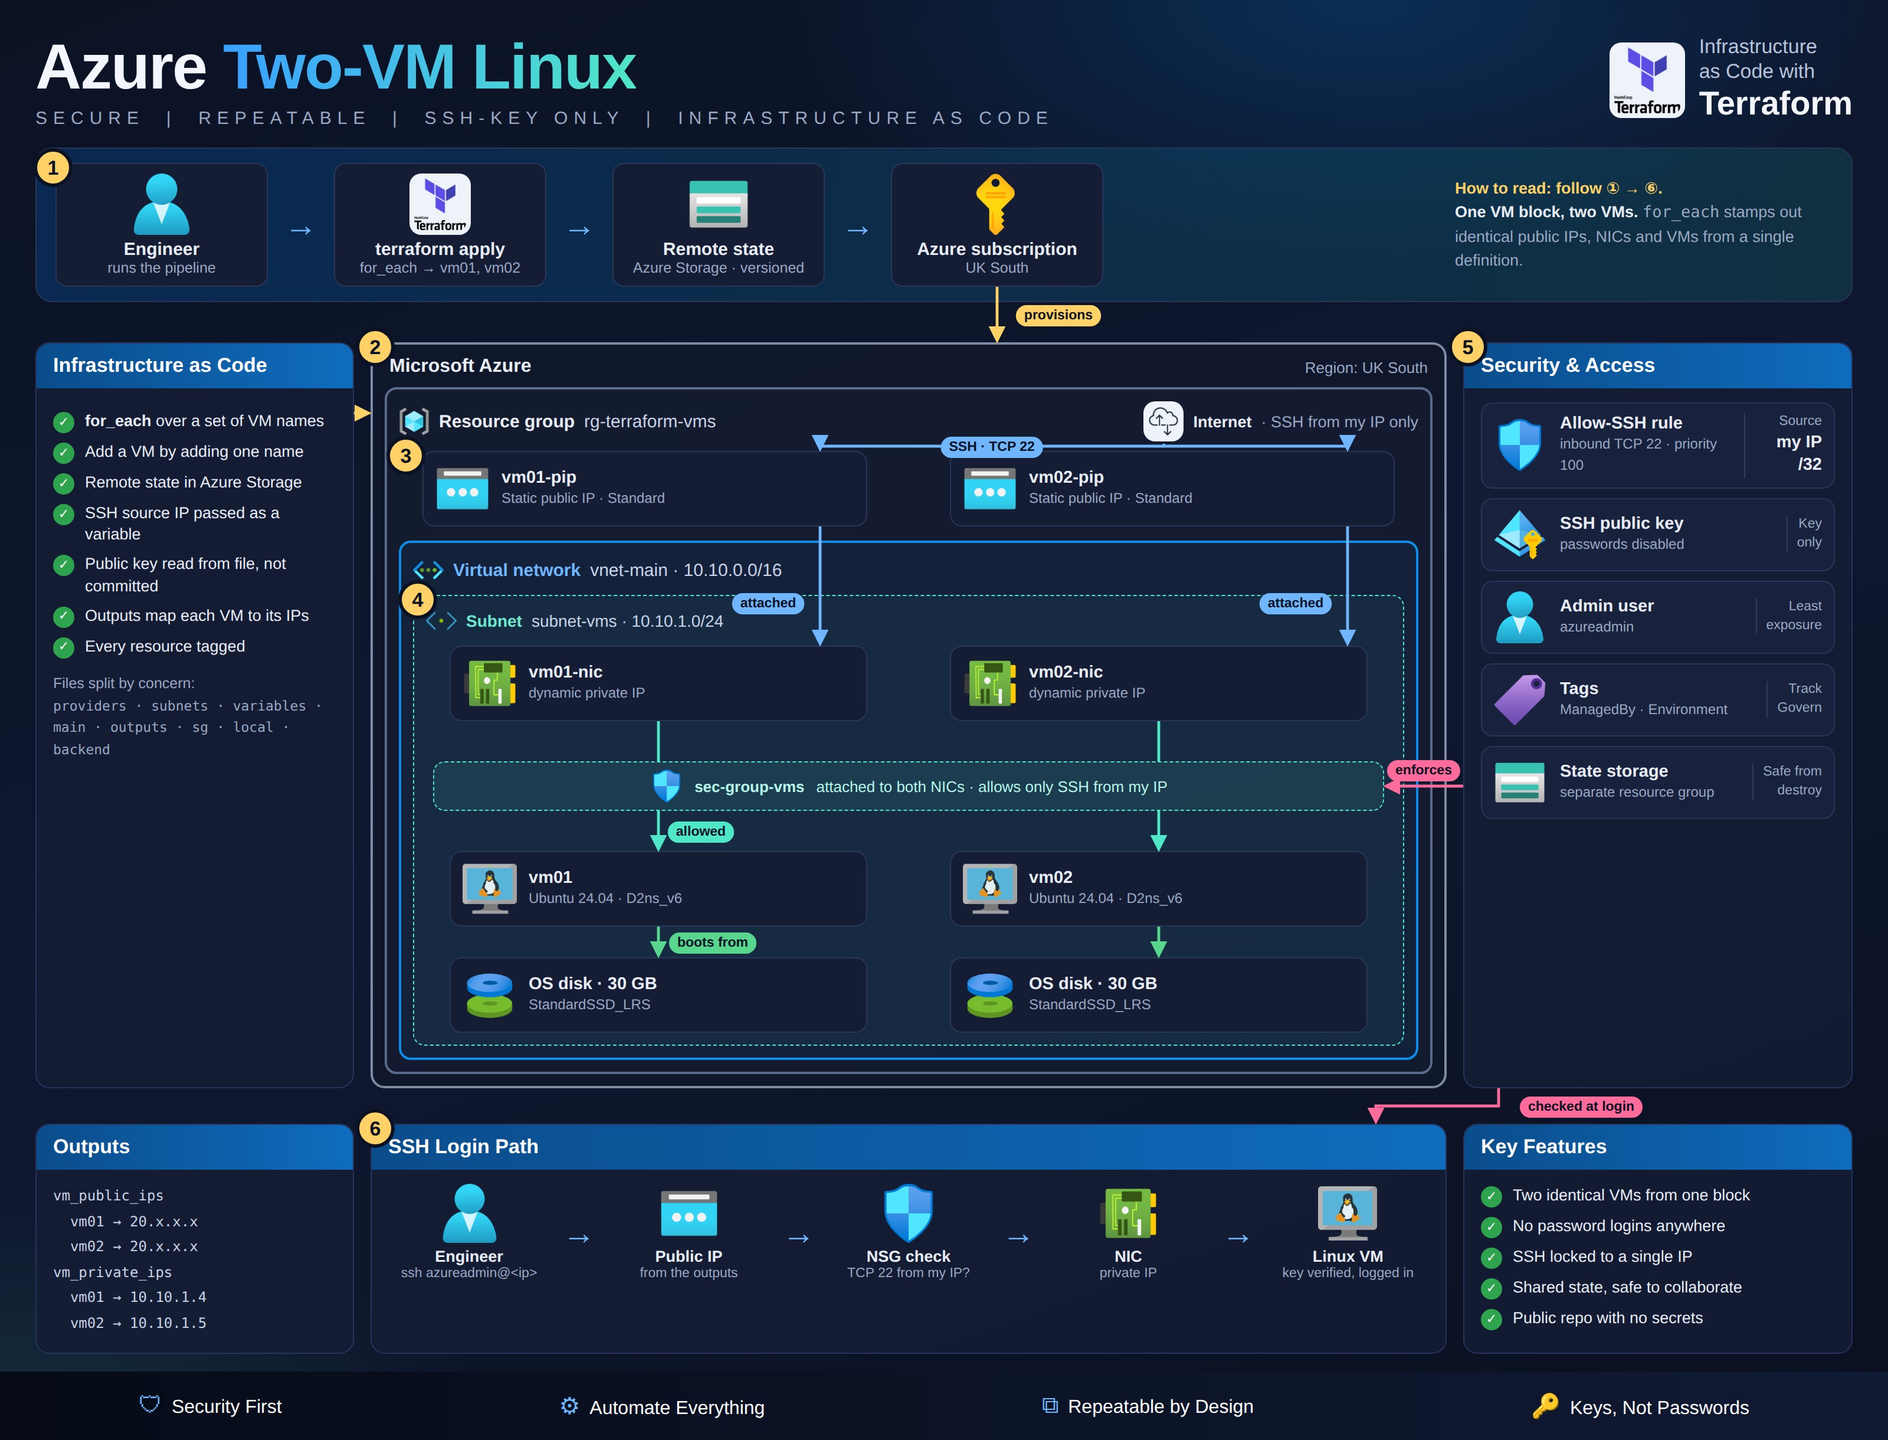Click the Virtual network icon

pos(428,570)
